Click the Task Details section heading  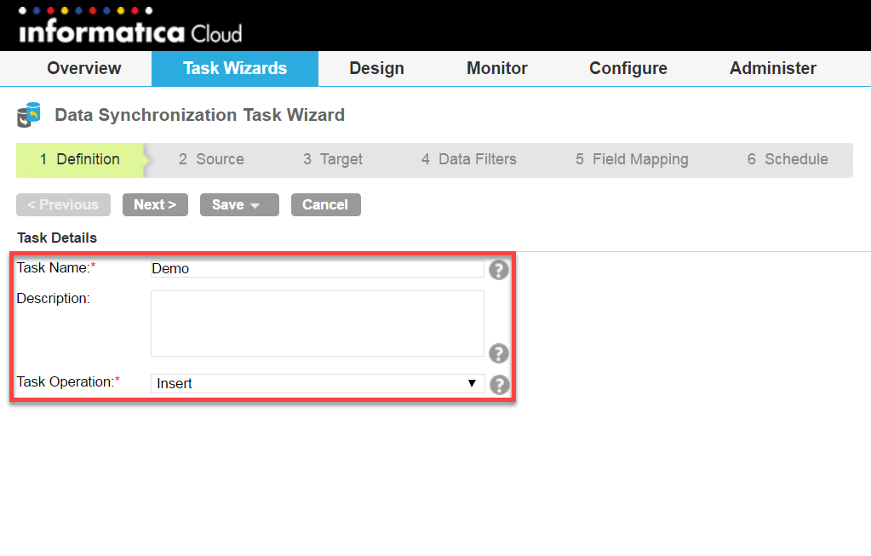click(x=57, y=238)
